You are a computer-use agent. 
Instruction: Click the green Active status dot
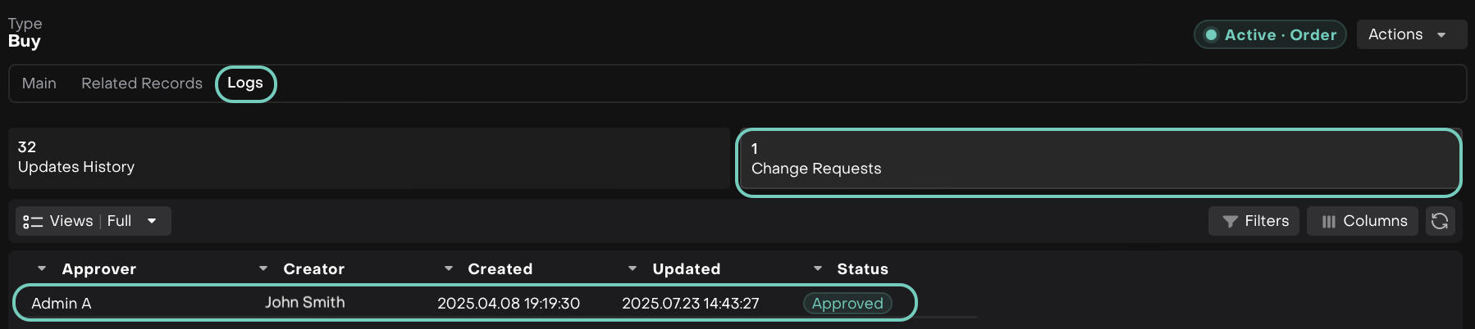pyautogui.click(x=1211, y=35)
